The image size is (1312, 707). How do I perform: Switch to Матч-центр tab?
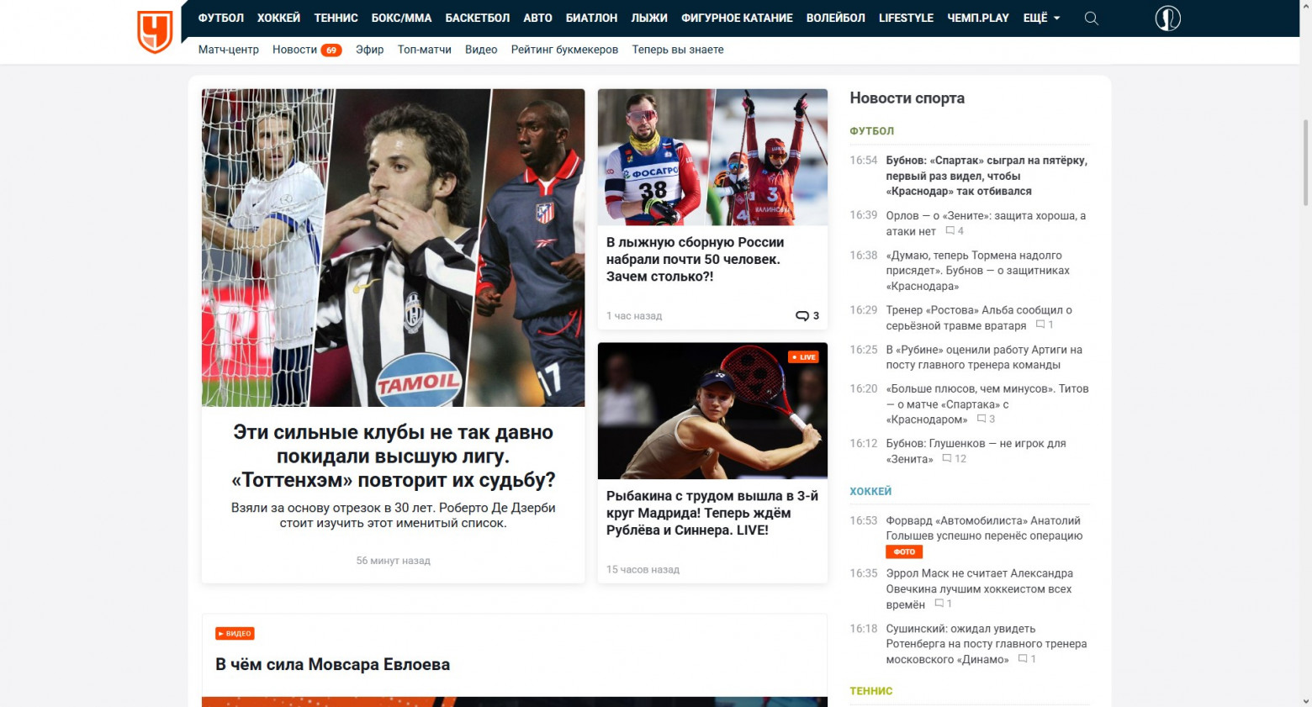point(229,50)
